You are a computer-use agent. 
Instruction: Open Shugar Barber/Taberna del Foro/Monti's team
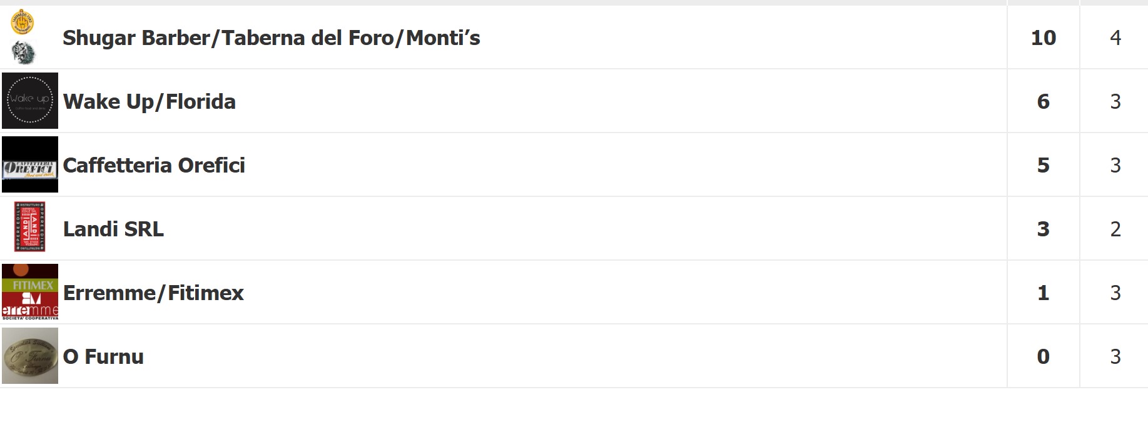pyautogui.click(x=271, y=38)
